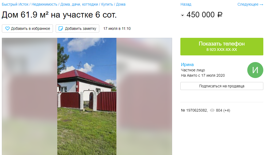Go to Быстрый Исток breadcrumb

coord(15,4)
